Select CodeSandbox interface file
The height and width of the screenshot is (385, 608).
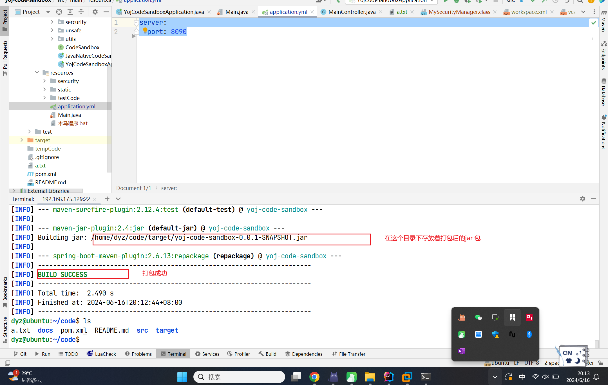pyautogui.click(x=82, y=47)
